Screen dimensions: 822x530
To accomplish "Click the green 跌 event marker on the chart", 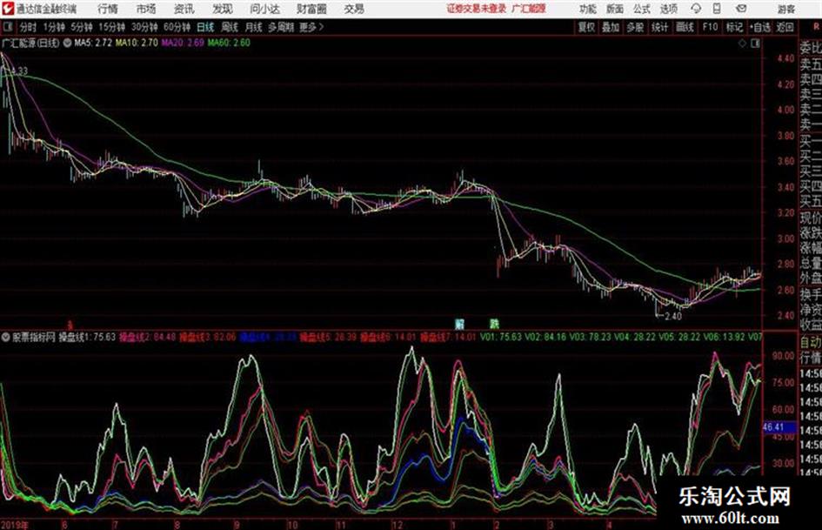I will tap(494, 323).
